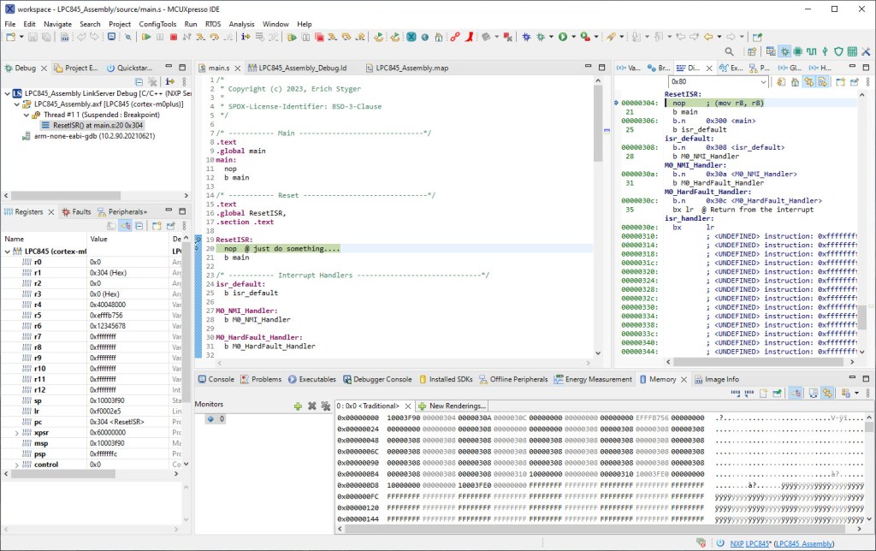Add a new memory monitor with green plus
The image size is (876, 551).
(x=298, y=406)
